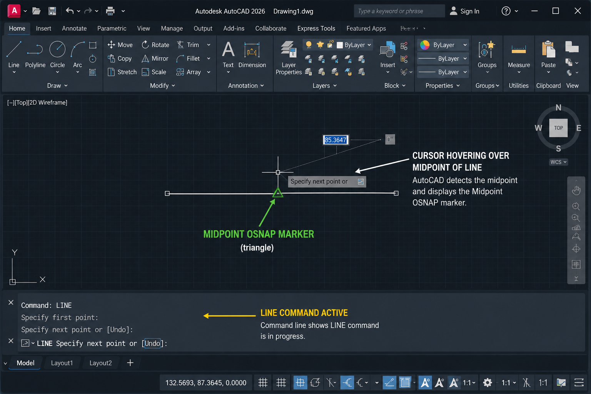Click the TOP face of ViewCube
The width and height of the screenshot is (591, 394).
tap(558, 128)
